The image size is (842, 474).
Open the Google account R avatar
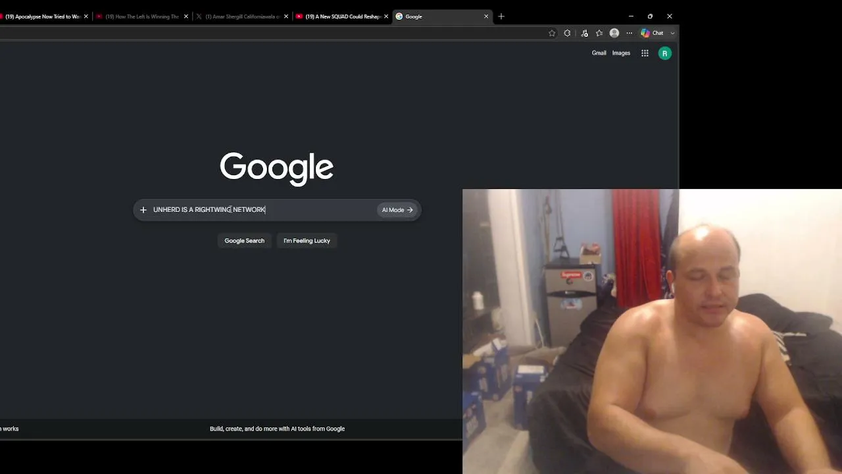tap(665, 53)
